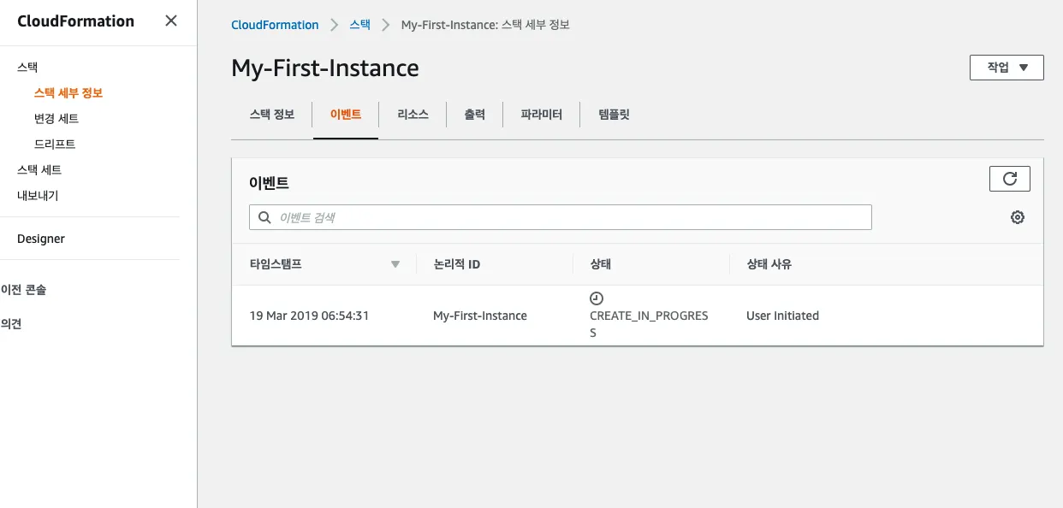Open the 파라미터 tab

coord(542,114)
